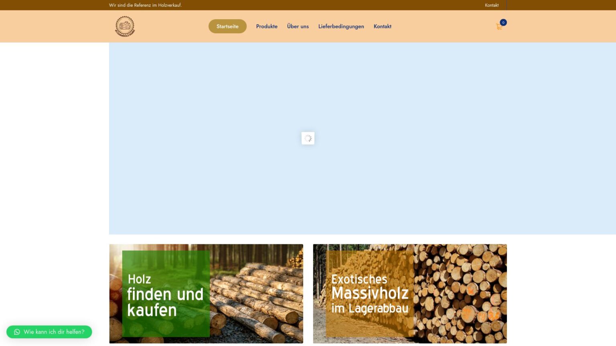This screenshot has width=616, height=346.
Task: Click the light blue hero slider area
Action: pos(401,100)
